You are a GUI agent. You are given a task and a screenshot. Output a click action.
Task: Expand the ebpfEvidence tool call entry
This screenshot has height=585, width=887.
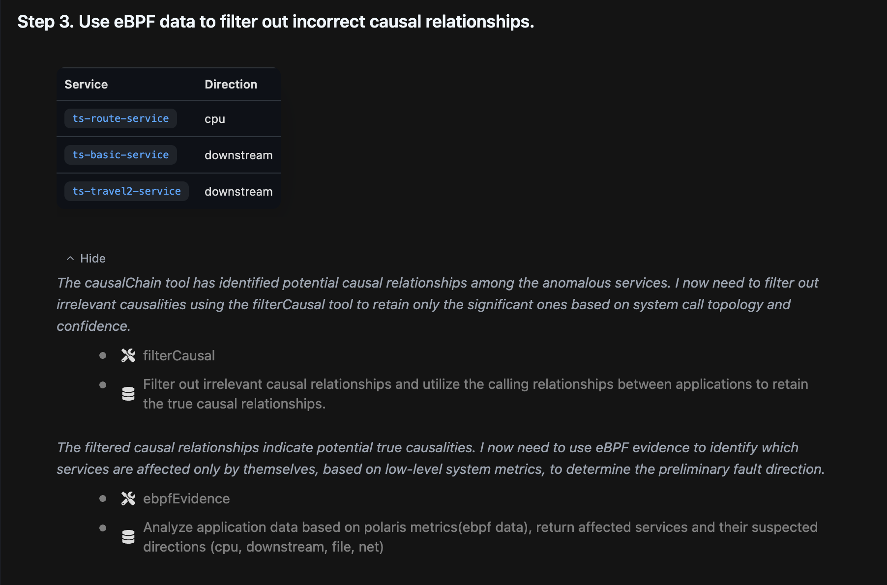click(186, 498)
